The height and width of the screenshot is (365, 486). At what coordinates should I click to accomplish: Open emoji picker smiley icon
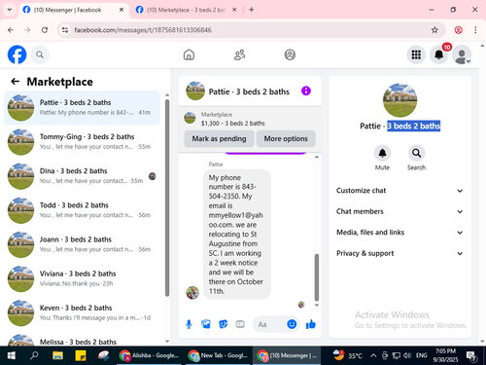pos(292,324)
